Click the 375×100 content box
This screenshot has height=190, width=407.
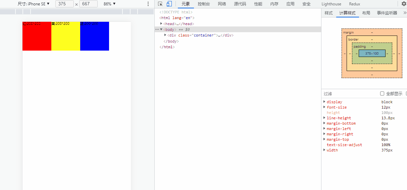coord(372,53)
